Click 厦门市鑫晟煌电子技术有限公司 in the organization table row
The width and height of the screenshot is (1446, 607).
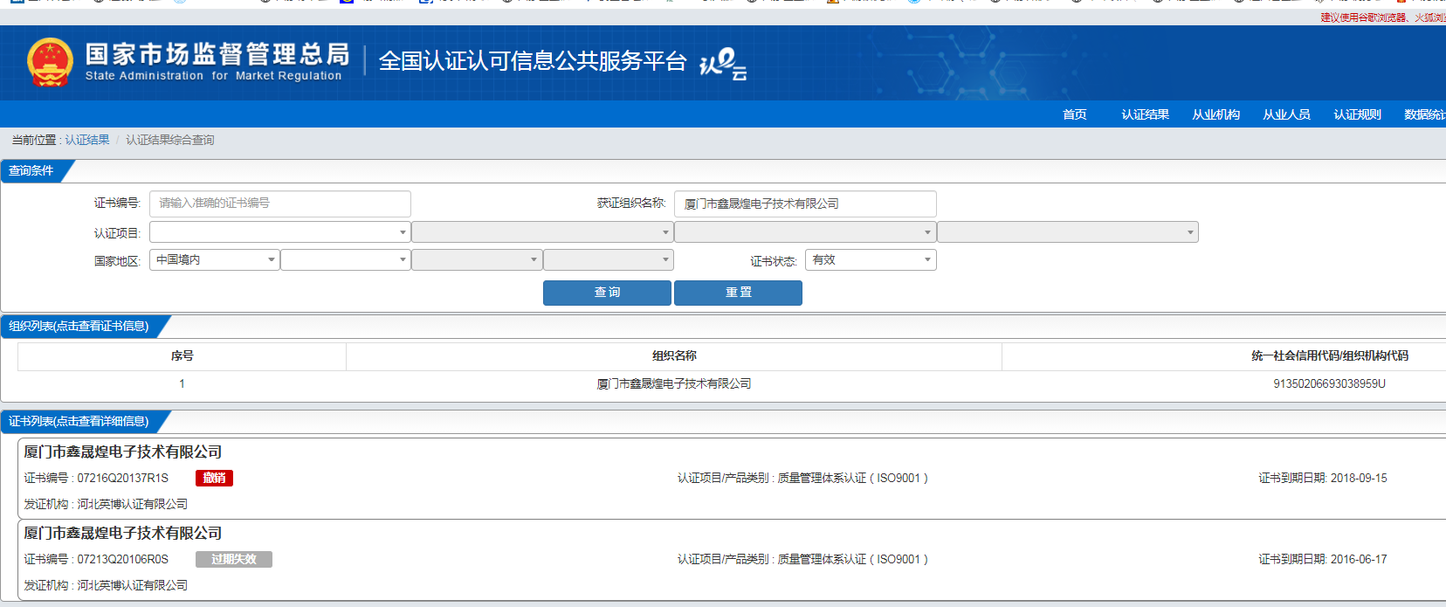[x=674, y=384]
